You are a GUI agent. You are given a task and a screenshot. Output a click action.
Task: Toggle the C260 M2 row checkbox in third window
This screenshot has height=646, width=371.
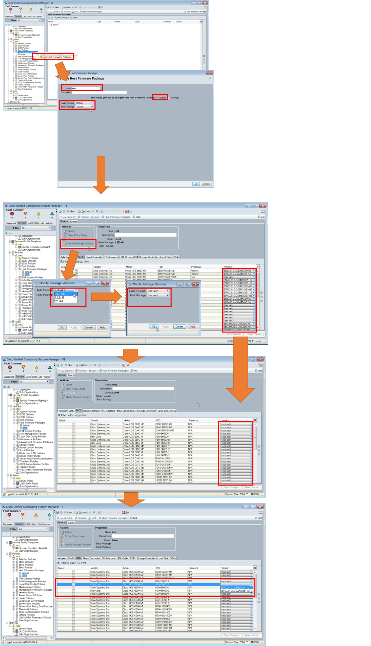click(x=74, y=431)
